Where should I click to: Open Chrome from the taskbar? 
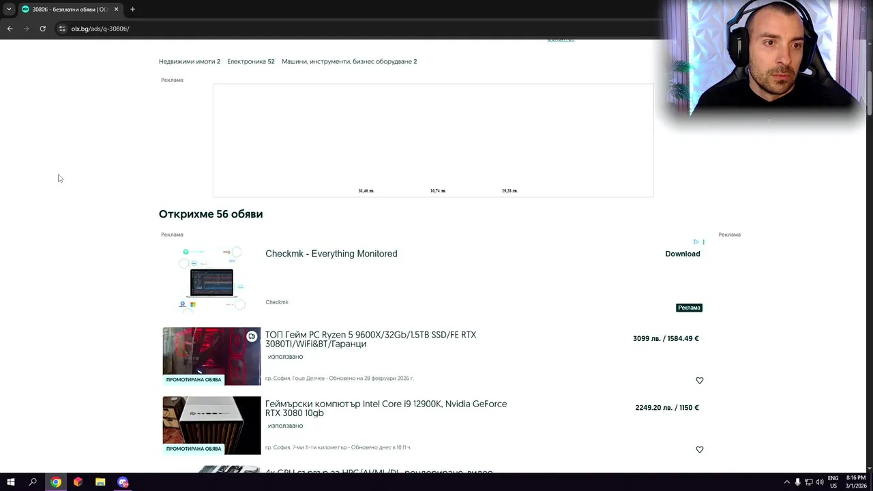pyautogui.click(x=56, y=482)
